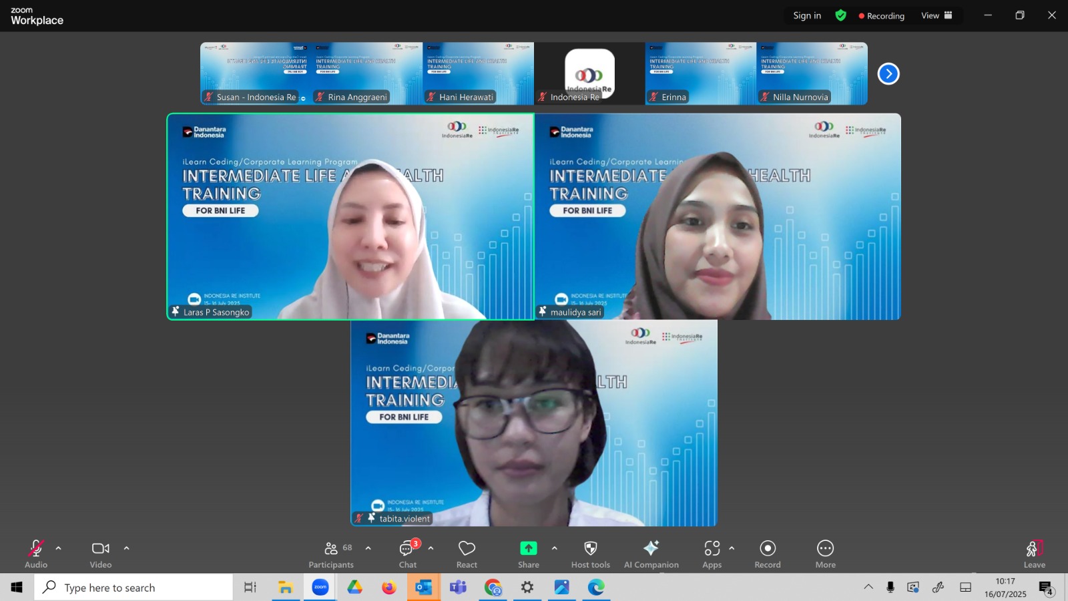
Task: Click the pen workspace tray icon
Action: (x=939, y=587)
